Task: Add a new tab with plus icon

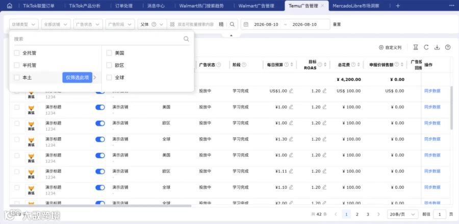Action: (398, 6)
